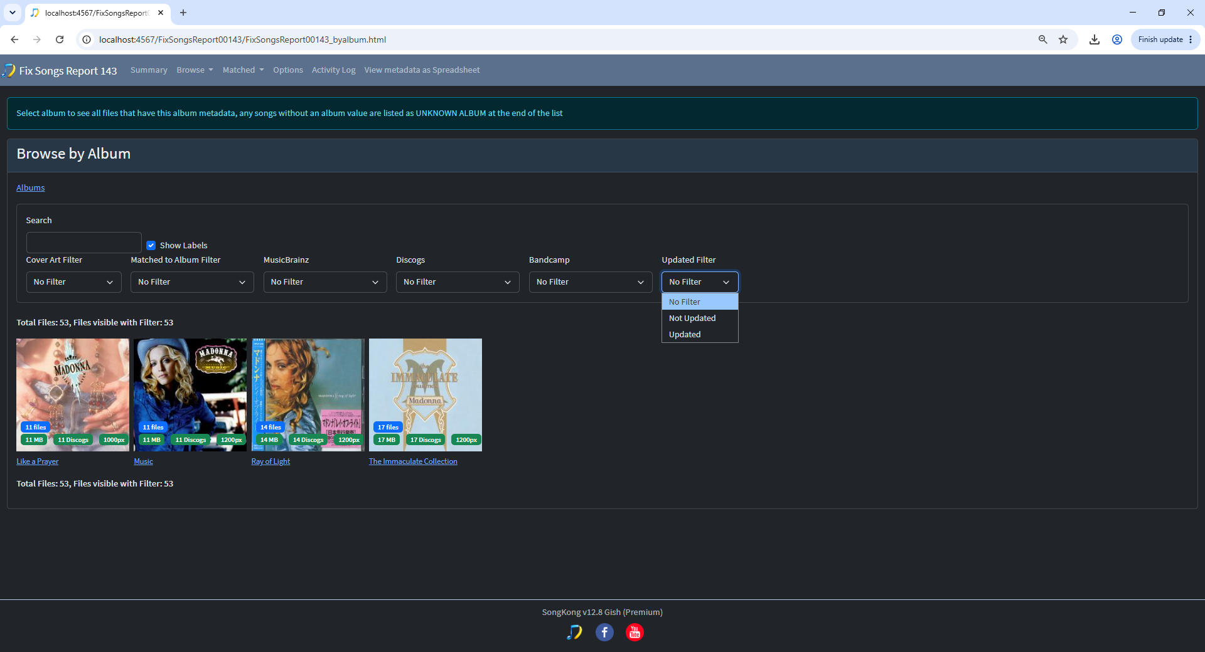Click the 11 files badge on Like a Prayer
Screen dimensions: 1205x652
tap(36, 428)
